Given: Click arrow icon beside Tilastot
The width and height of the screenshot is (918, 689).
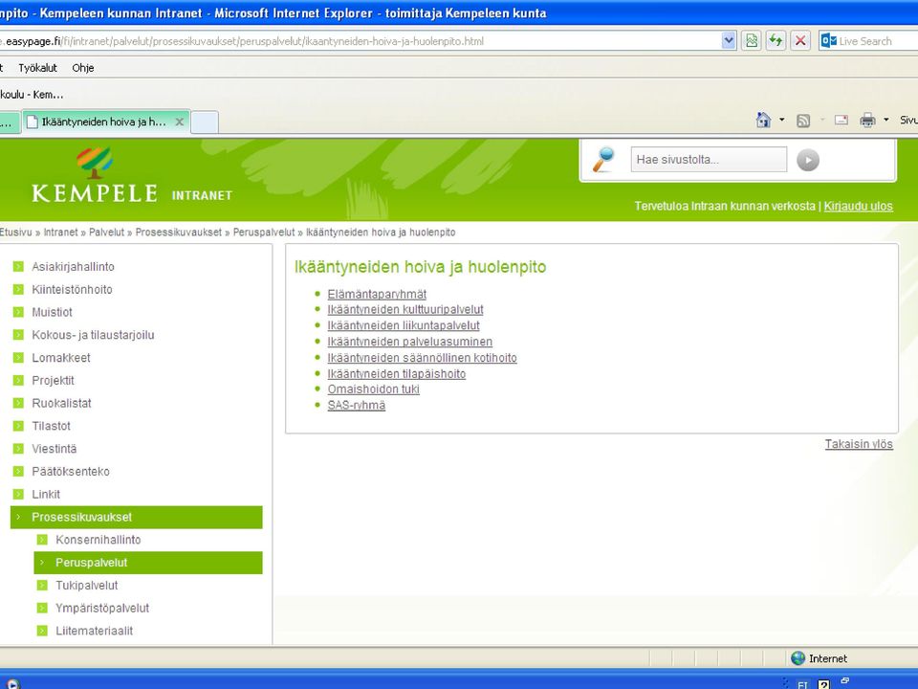Looking at the screenshot, I should click(19, 426).
